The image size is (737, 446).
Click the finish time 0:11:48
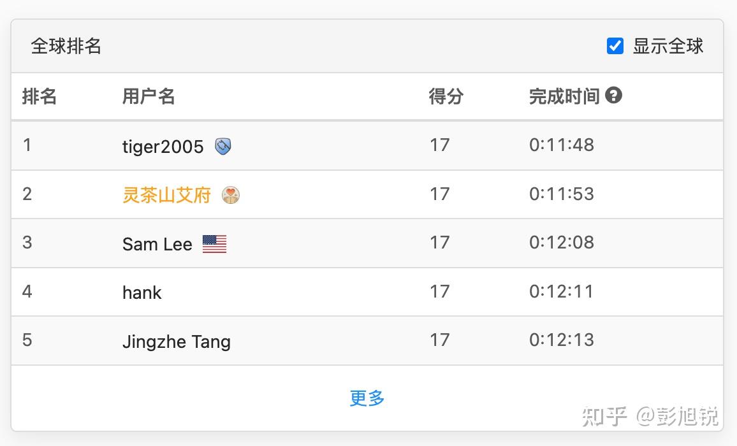click(x=561, y=145)
